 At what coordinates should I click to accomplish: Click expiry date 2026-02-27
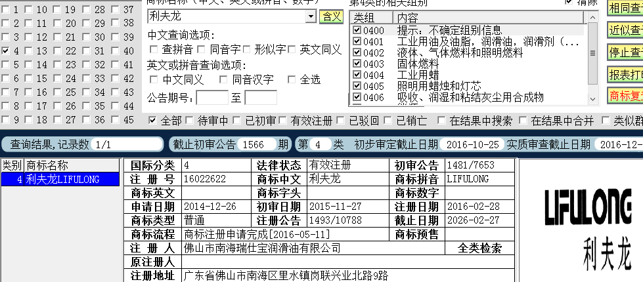click(x=474, y=220)
